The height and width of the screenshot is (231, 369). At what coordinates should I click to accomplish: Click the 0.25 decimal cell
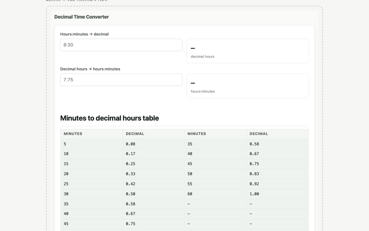pyautogui.click(x=154, y=164)
